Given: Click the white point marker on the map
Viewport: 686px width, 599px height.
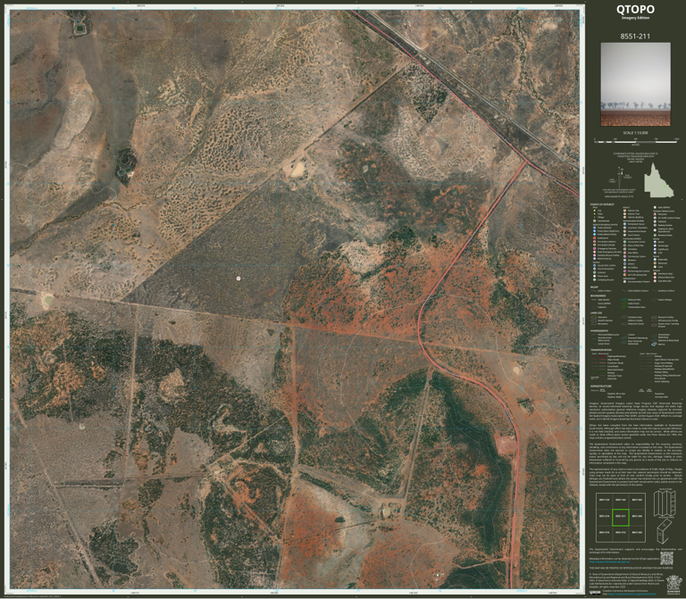Looking at the screenshot, I should click(238, 279).
